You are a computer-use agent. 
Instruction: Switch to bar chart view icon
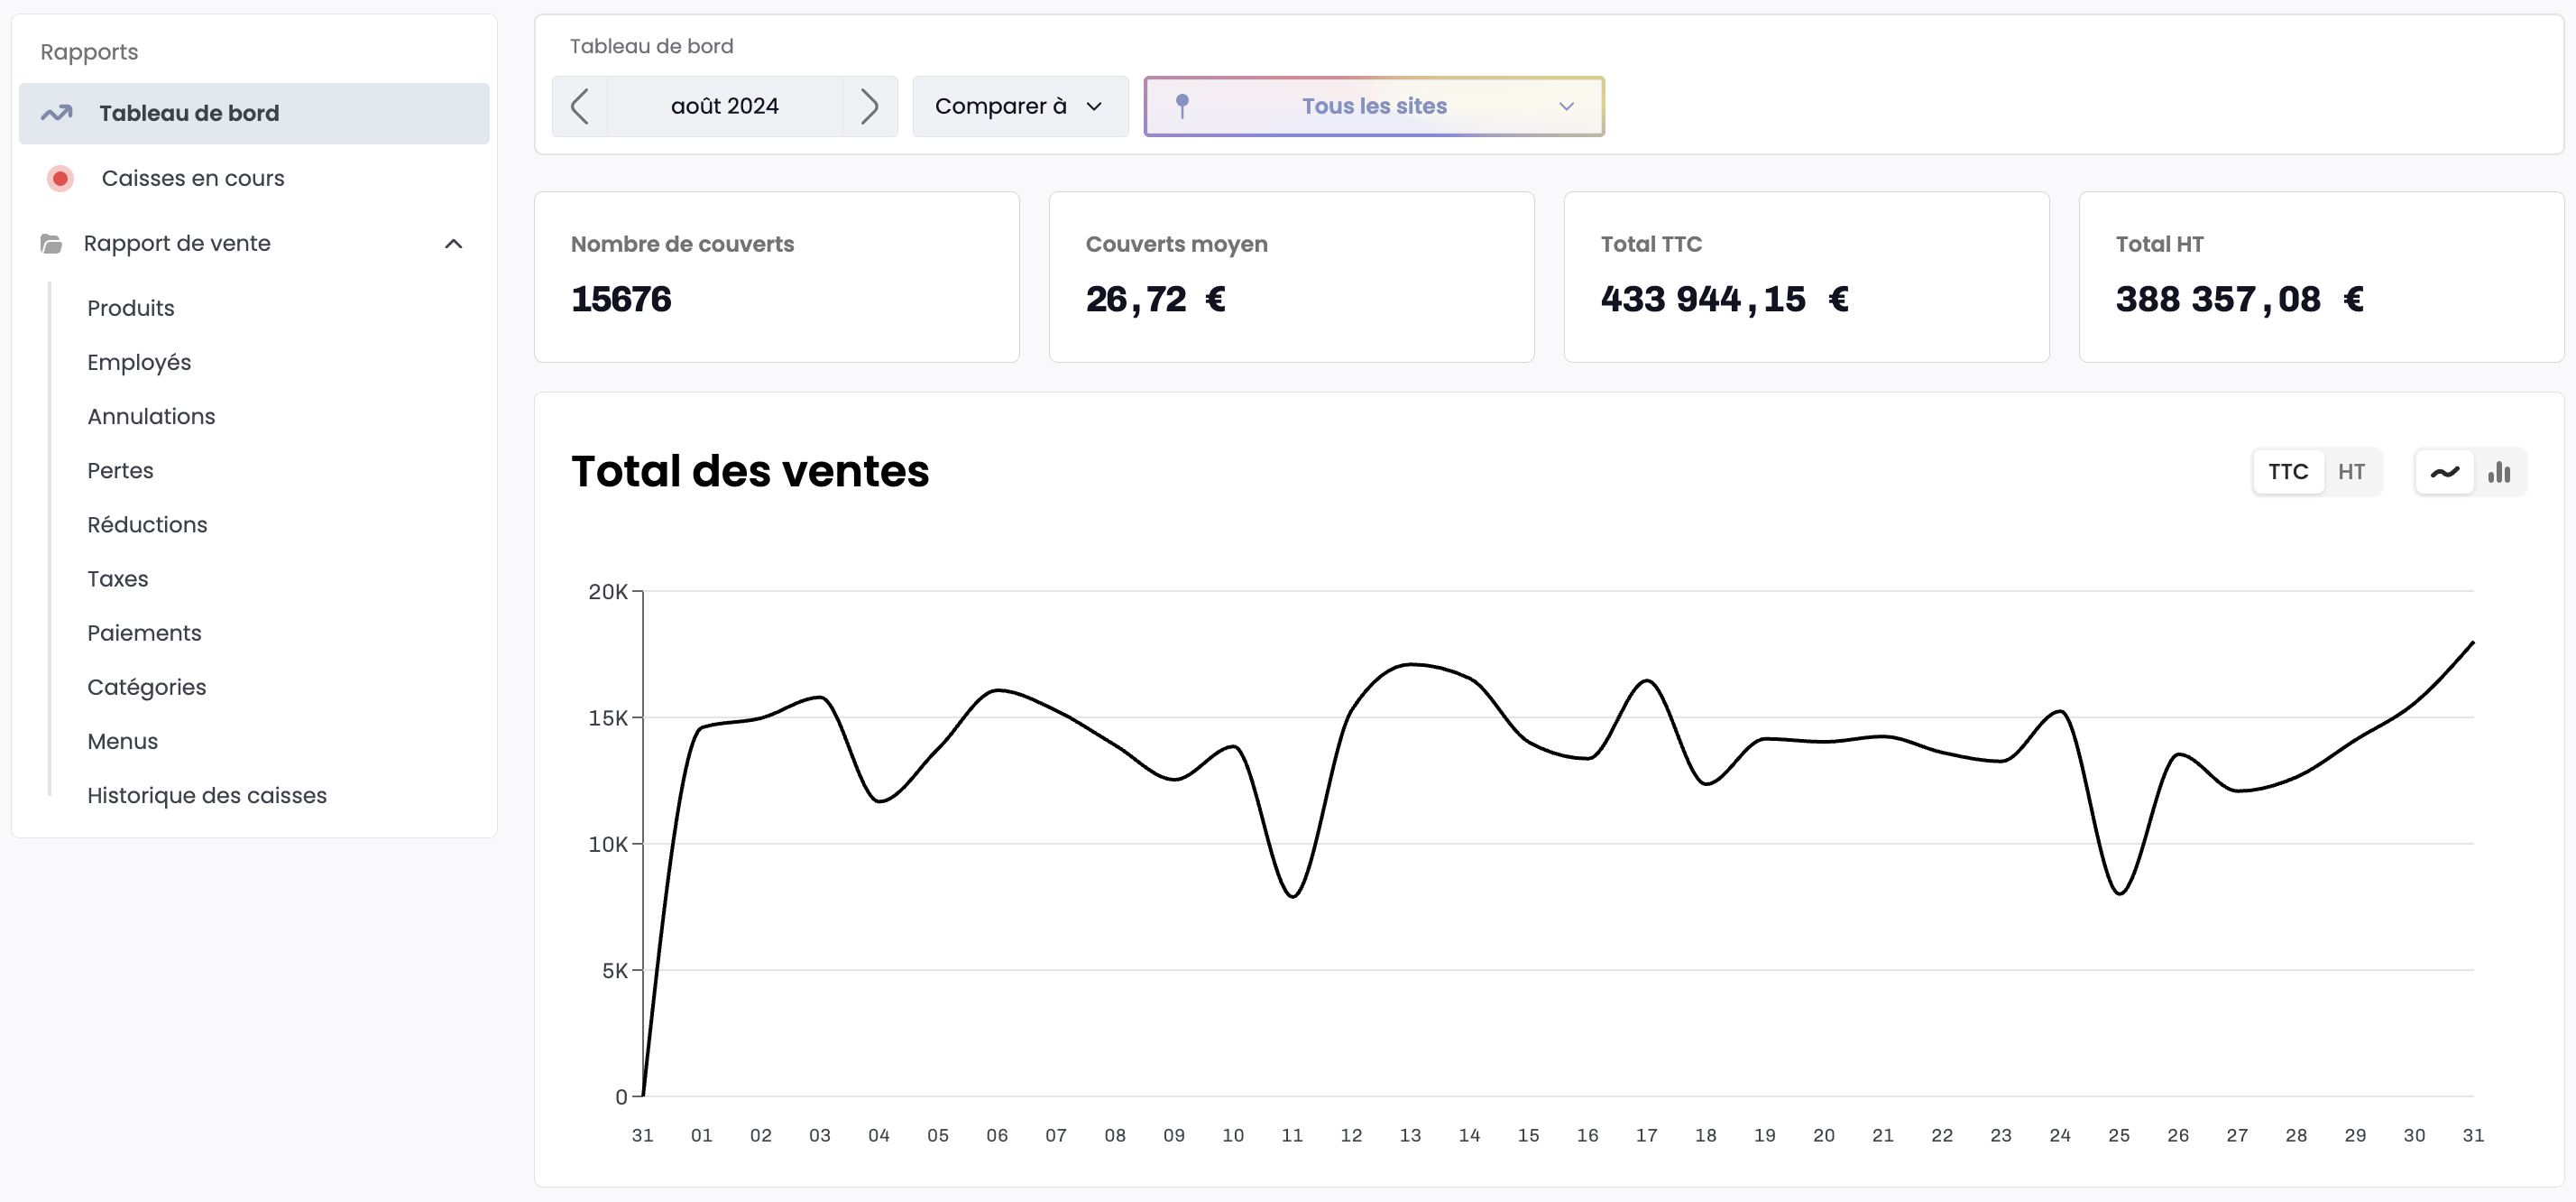coord(2501,471)
